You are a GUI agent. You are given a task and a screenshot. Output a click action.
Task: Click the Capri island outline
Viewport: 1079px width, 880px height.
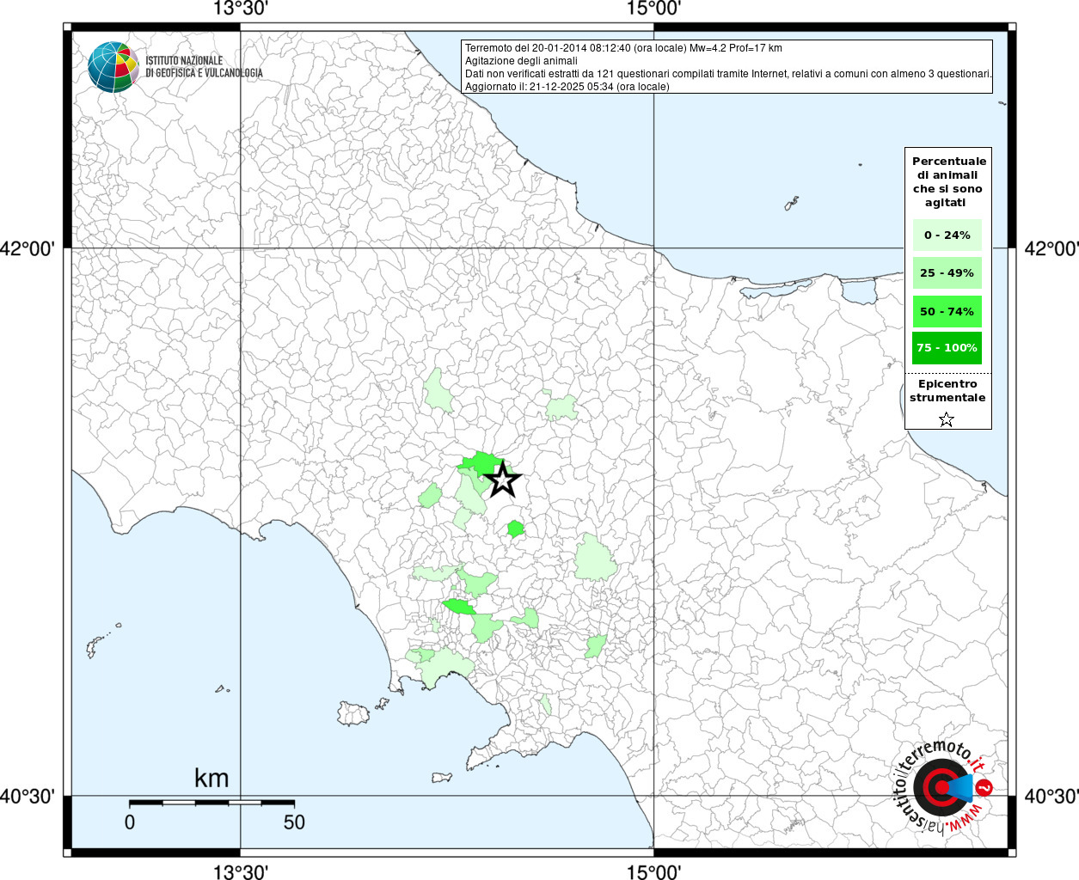click(x=442, y=778)
